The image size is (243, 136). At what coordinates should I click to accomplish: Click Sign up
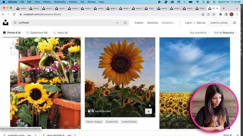201,23
